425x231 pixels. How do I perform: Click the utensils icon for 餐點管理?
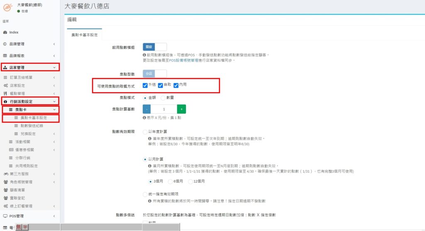[5, 93]
